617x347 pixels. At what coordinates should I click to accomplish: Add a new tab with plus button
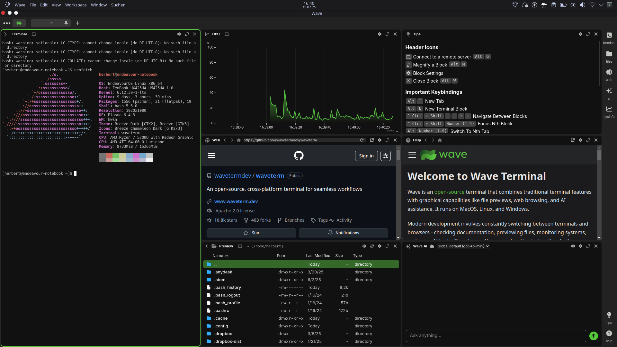coord(77,23)
